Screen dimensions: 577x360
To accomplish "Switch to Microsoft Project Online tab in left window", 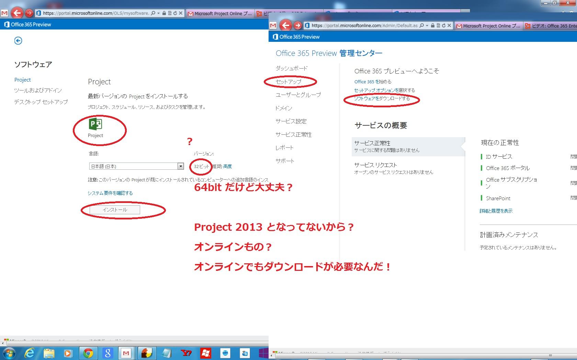I will pos(220,13).
